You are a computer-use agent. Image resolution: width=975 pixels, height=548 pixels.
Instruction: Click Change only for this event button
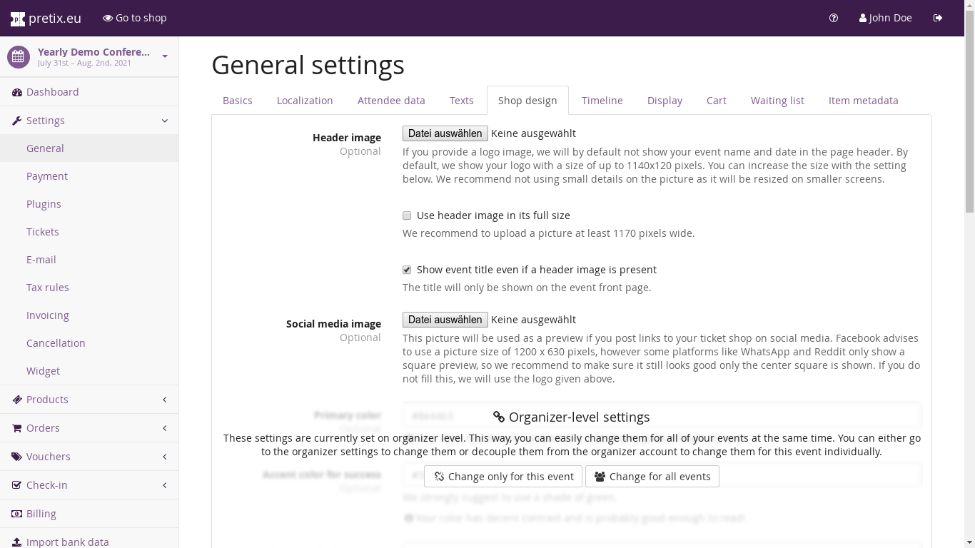503,477
